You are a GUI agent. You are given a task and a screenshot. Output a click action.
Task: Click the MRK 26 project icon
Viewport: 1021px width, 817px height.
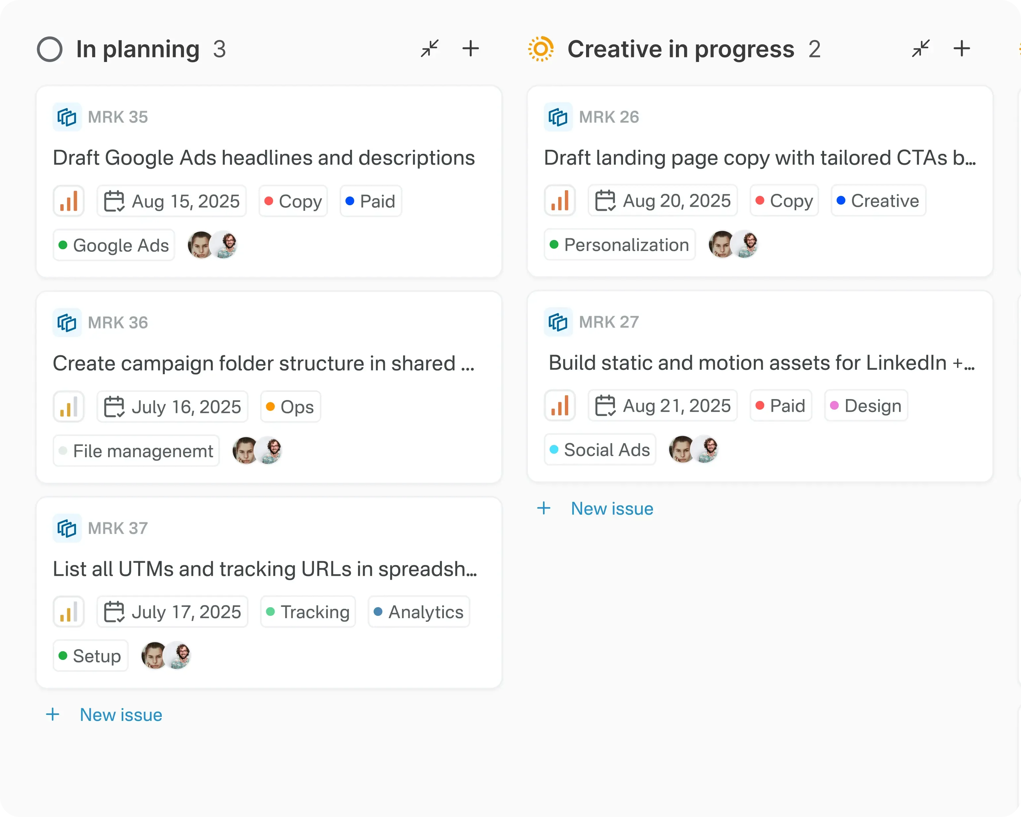(x=558, y=117)
